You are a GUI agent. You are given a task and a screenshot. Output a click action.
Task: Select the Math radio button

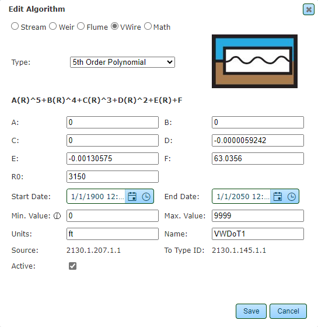tap(148, 26)
